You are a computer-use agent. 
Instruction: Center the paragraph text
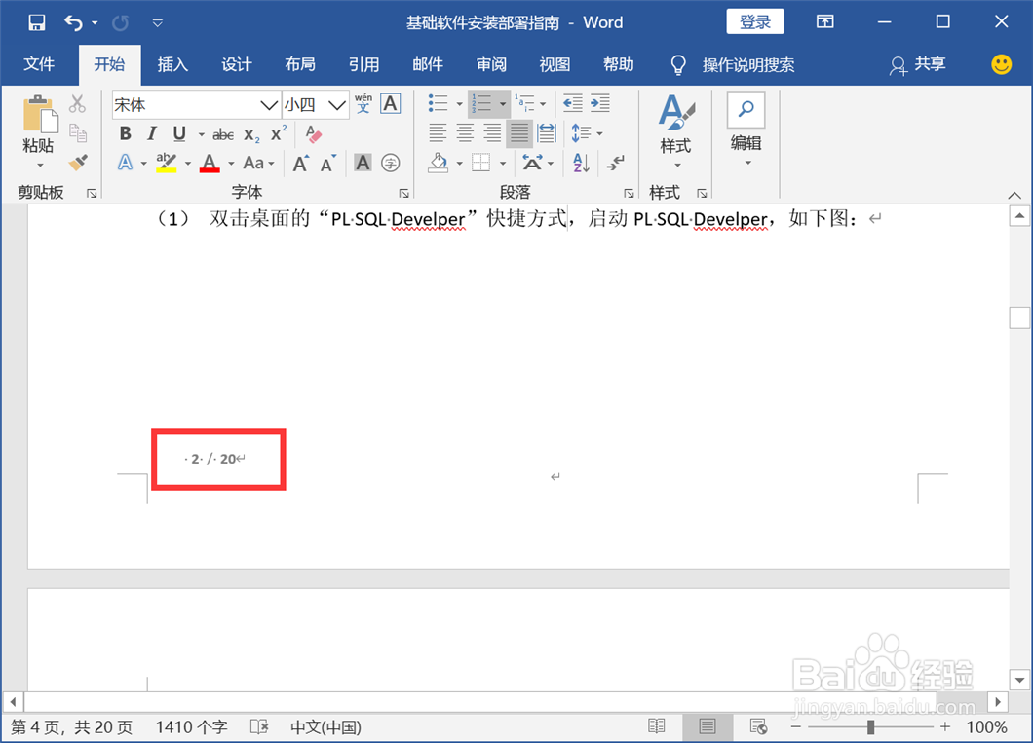point(465,133)
